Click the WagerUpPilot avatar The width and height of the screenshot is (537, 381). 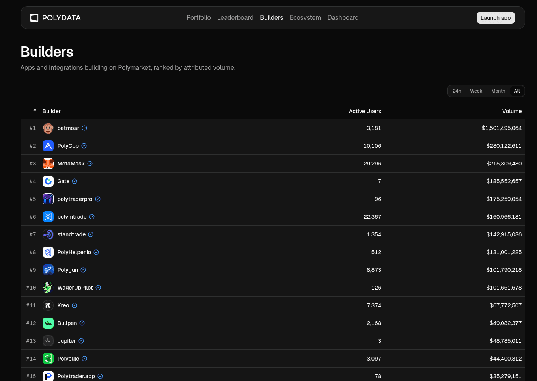48,288
